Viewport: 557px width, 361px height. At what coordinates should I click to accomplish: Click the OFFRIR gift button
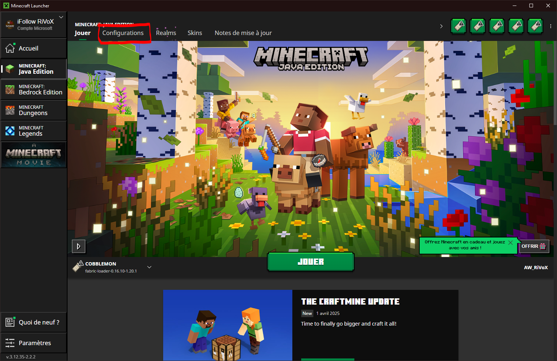pyautogui.click(x=534, y=246)
